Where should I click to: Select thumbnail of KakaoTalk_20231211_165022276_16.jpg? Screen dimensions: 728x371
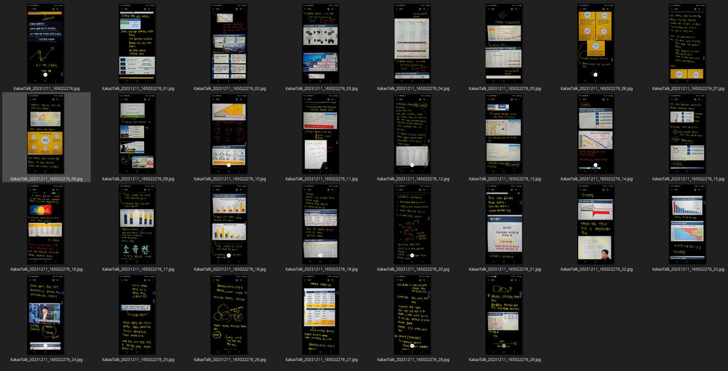(x=46, y=224)
